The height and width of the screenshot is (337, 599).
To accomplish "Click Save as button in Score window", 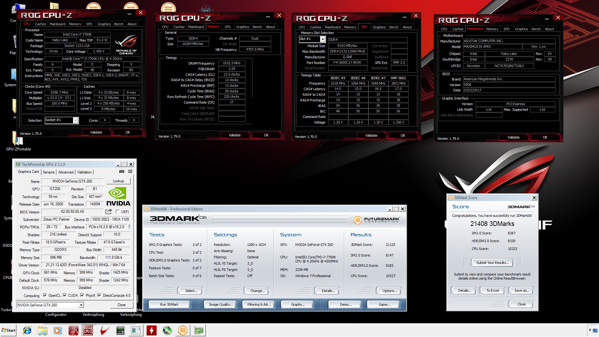I will coord(522,291).
